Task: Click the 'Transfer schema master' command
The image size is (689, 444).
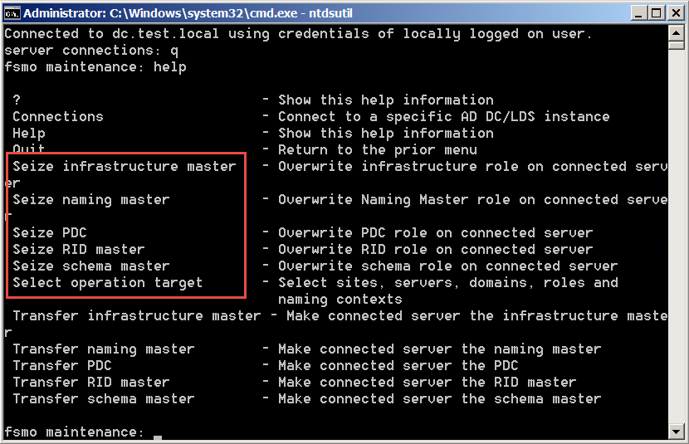Action: click(x=104, y=399)
